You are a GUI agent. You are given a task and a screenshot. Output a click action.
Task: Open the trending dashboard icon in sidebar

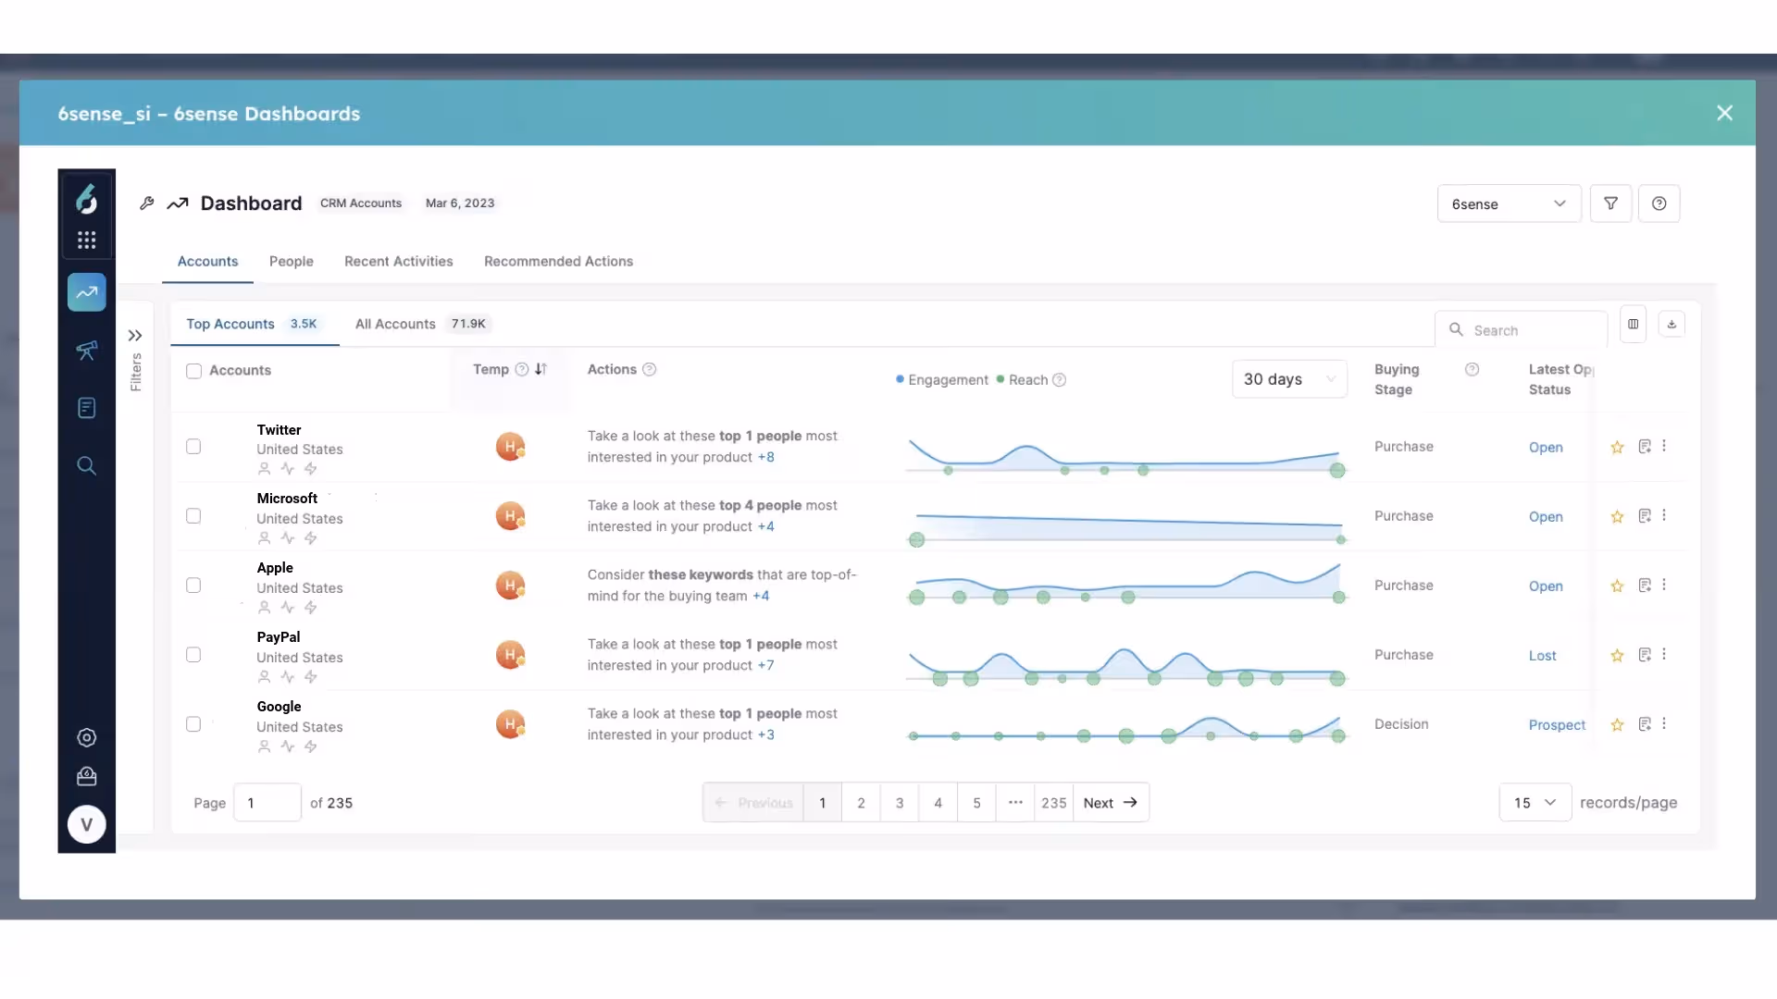[x=87, y=292]
